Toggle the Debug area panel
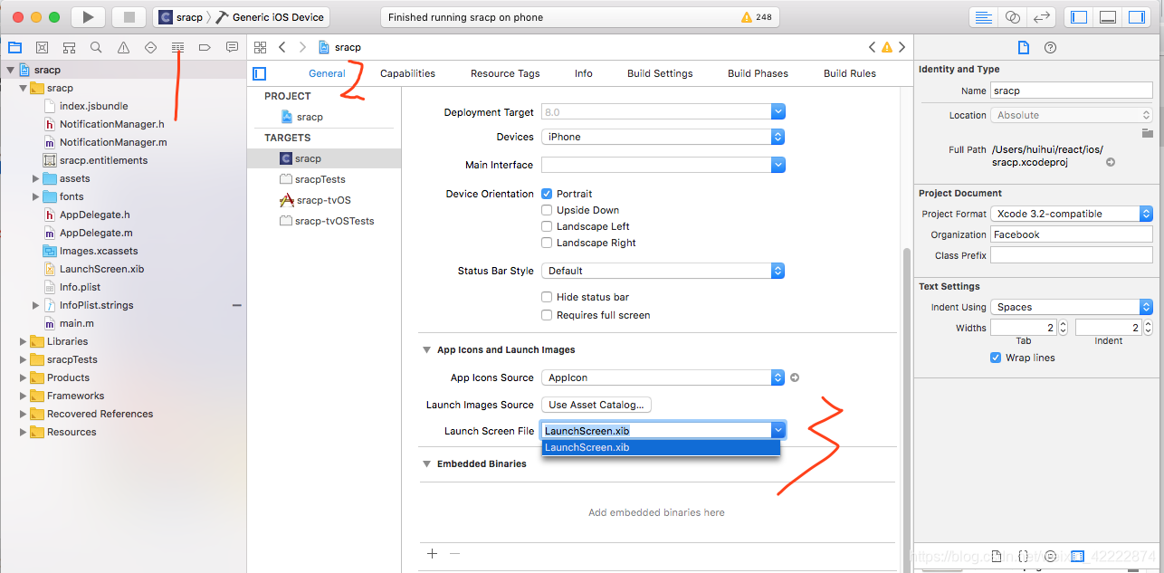Image resolution: width=1164 pixels, height=573 pixels. tap(1108, 17)
